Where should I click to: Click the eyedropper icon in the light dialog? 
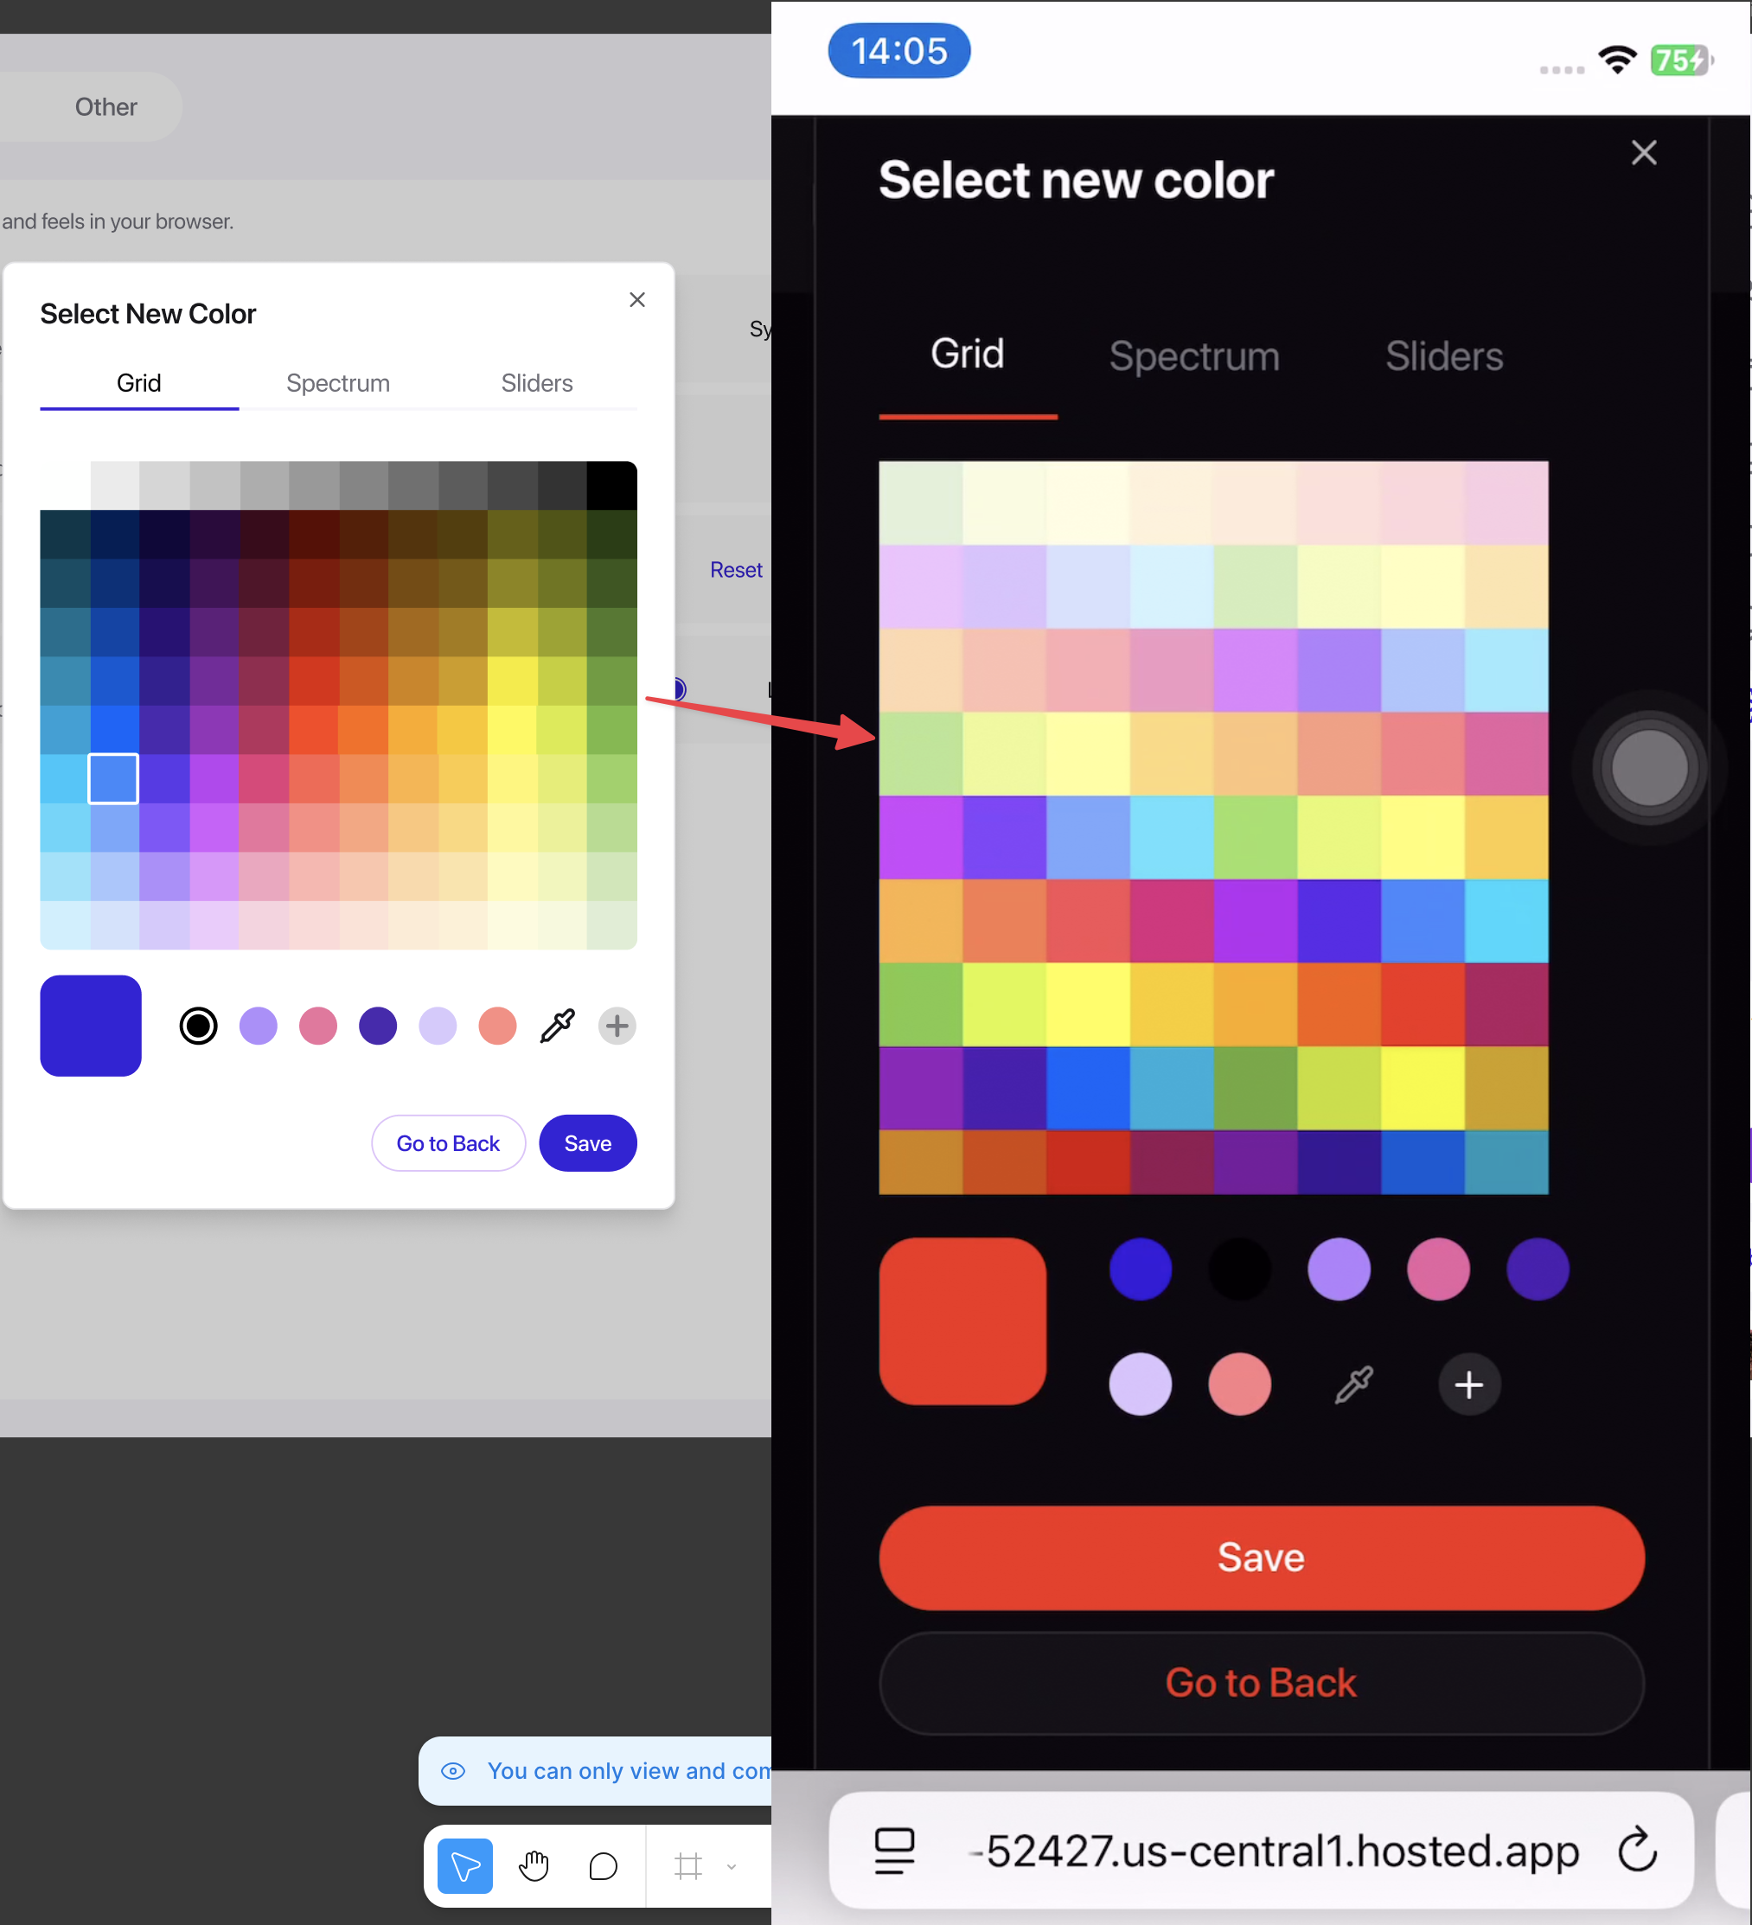tap(558, 1026)
